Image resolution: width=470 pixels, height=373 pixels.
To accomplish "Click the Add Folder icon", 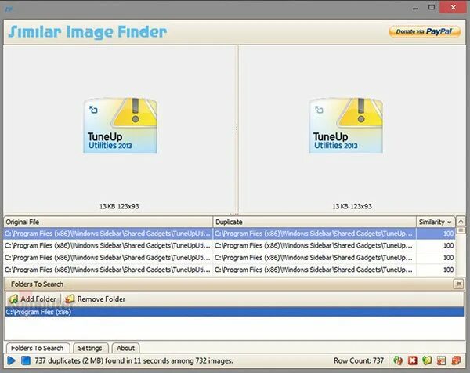I will coord(13,299).
